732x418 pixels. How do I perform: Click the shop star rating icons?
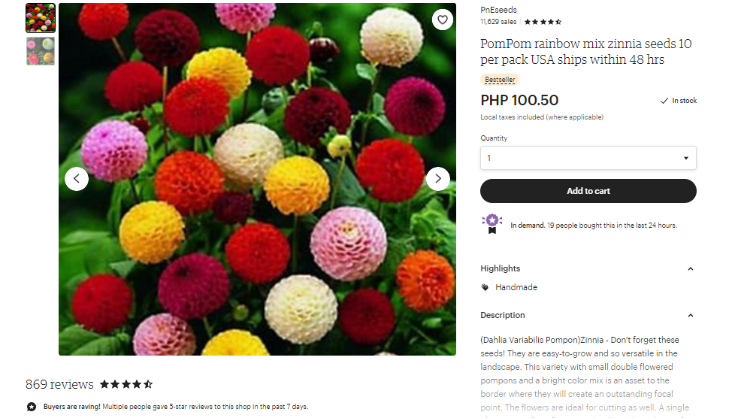click(x=543, y=22)
